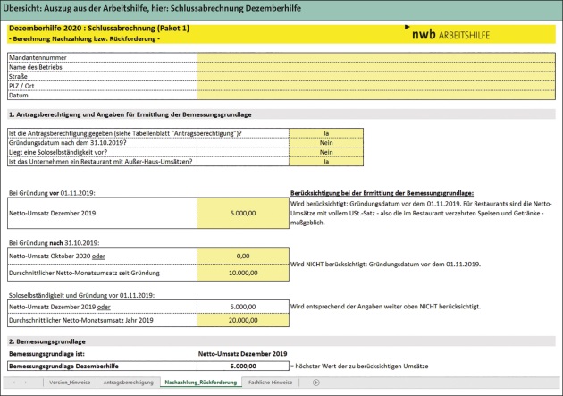
Task: Toggle Restaurant mit Außer-Haus-Umsätzen Ja cell
Action: click(x=326, y=162)
